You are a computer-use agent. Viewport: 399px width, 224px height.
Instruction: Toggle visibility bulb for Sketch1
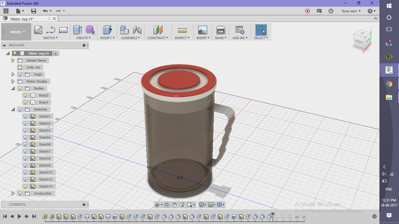25,116
